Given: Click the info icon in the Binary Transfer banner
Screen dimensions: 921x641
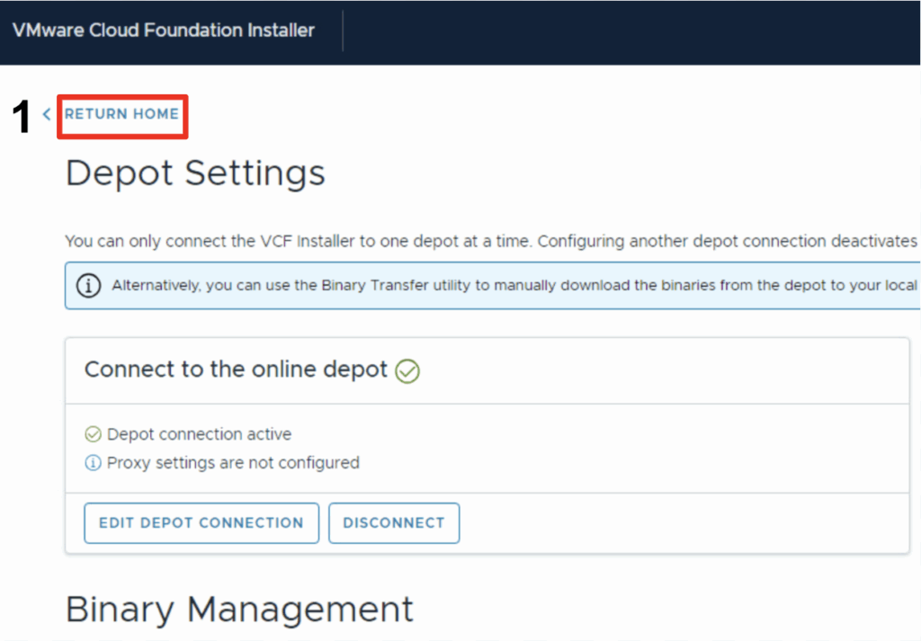Looking at the screenshot, I should 88,286.
